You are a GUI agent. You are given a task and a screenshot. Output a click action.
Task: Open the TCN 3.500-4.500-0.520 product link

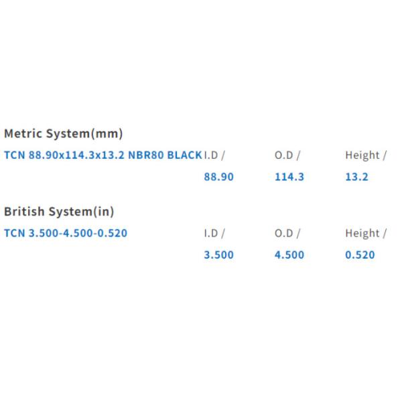pos(66,233)
